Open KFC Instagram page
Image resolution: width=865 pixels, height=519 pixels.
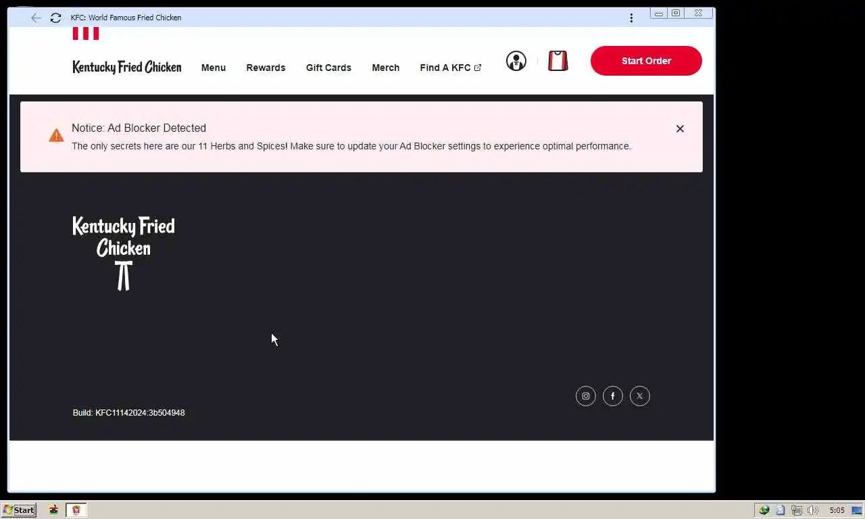click(x=586, y=396)
